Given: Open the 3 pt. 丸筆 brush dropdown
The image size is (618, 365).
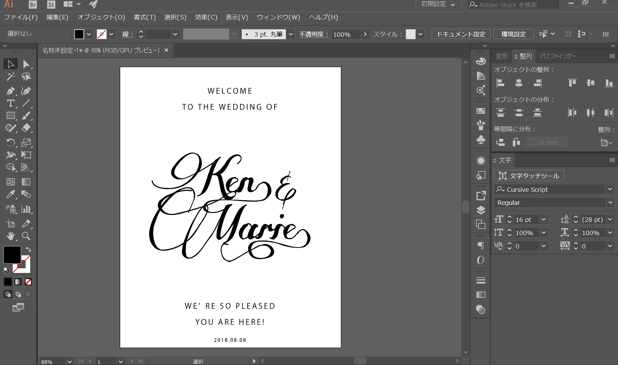Looking at the screenshot, I should coord(290,34).
